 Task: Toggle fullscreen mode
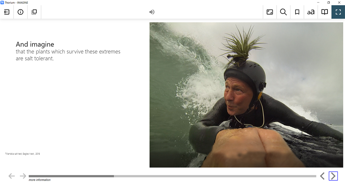pyautogui.click(x=338, y=12)
